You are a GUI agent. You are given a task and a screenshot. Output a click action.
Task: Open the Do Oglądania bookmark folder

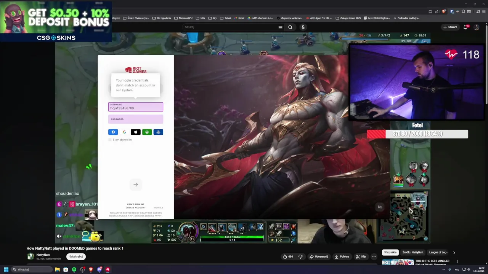pos(162,18)
